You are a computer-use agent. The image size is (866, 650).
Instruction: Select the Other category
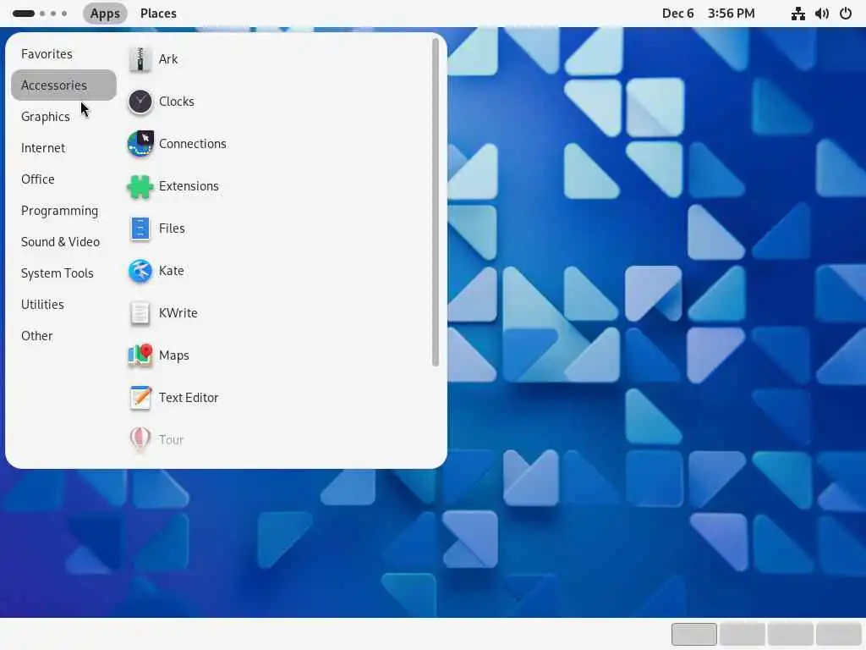coord(63,336)
